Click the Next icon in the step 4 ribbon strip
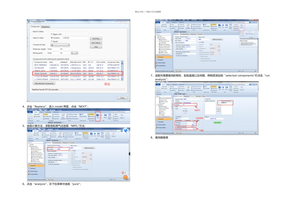 [98, 115]
